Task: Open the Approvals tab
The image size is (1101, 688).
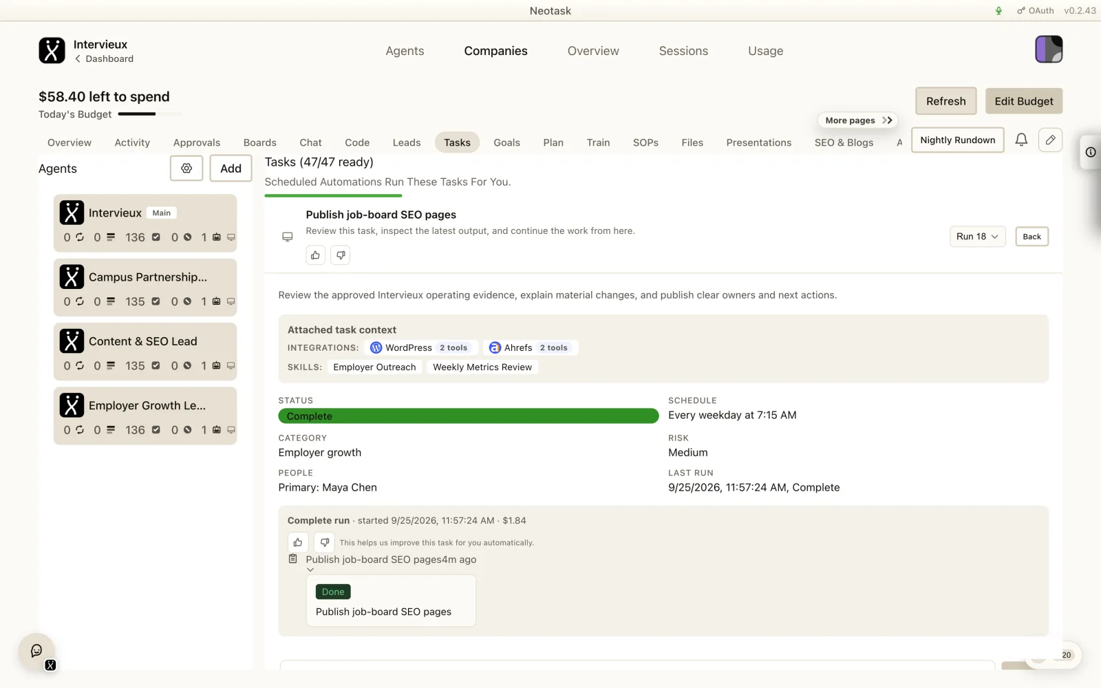Action: (197, 142)
